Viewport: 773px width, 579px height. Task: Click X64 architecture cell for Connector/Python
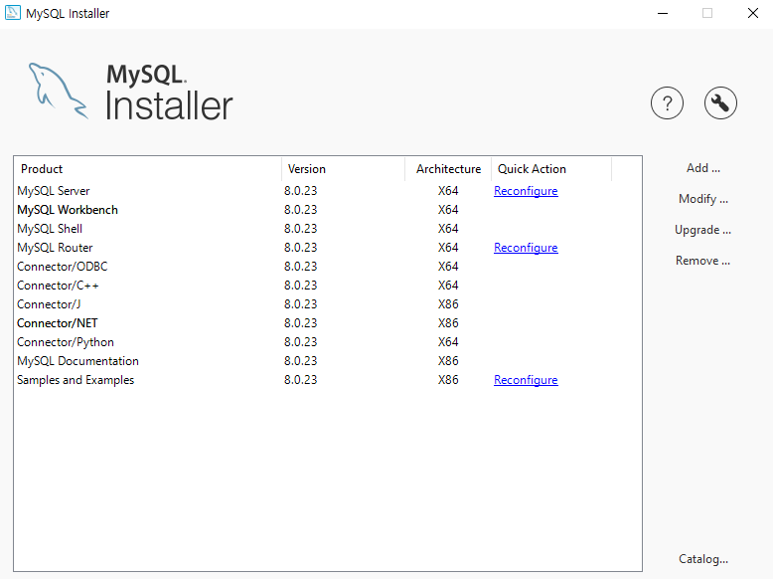(448, 342)
